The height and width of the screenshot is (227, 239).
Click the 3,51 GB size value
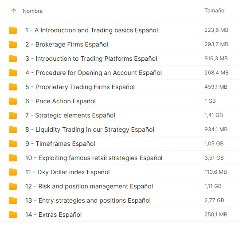click(x=214, y=158)
